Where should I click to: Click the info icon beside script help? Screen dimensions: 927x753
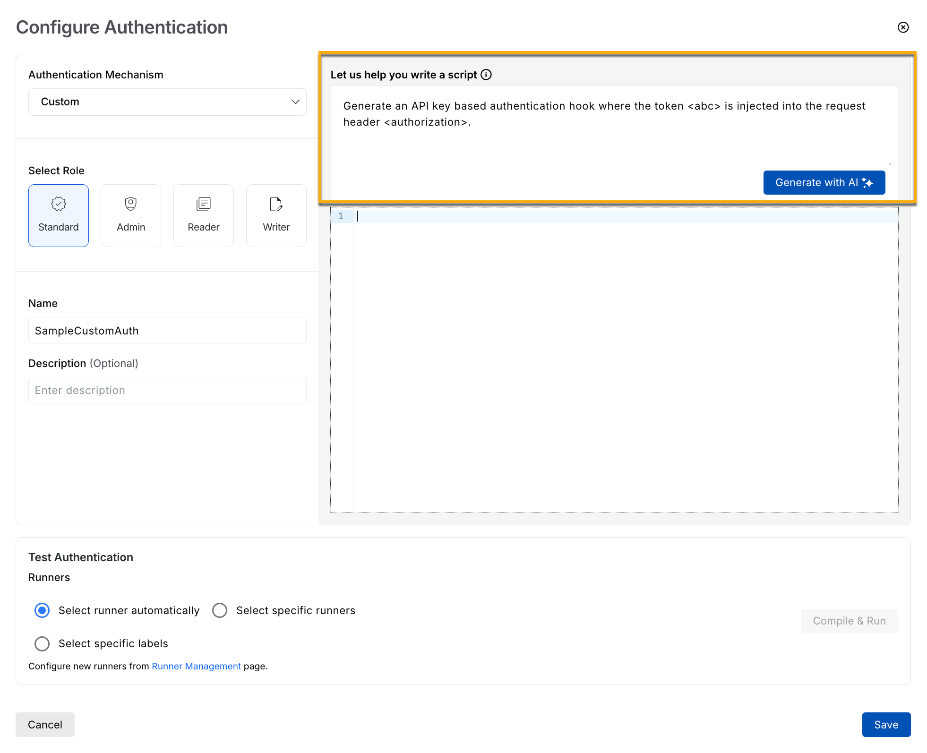pyautogui.click(x=486, y=75)
